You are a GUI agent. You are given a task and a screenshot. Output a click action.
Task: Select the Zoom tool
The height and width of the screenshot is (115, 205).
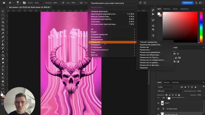pyautogui.click(x=3, y=85)
